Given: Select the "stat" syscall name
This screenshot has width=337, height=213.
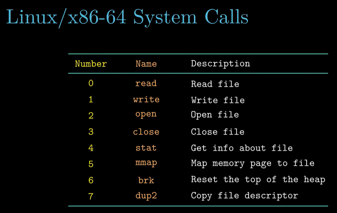Looking at the screenshot, I should pyautogui.click(x=146, y=148).
